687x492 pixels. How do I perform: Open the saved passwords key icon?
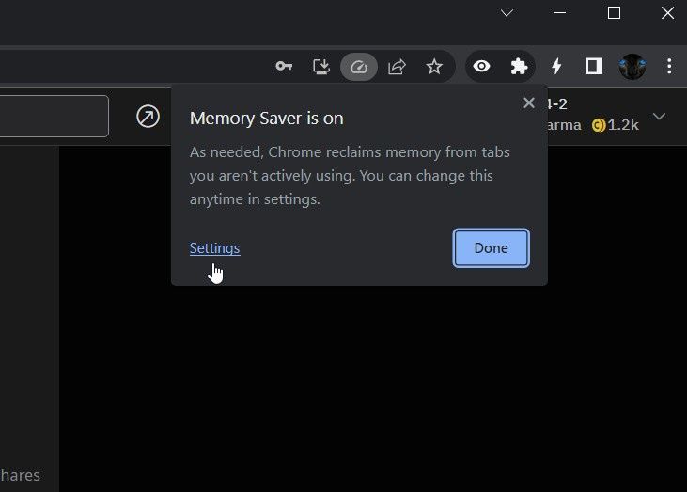coord(284,66)
